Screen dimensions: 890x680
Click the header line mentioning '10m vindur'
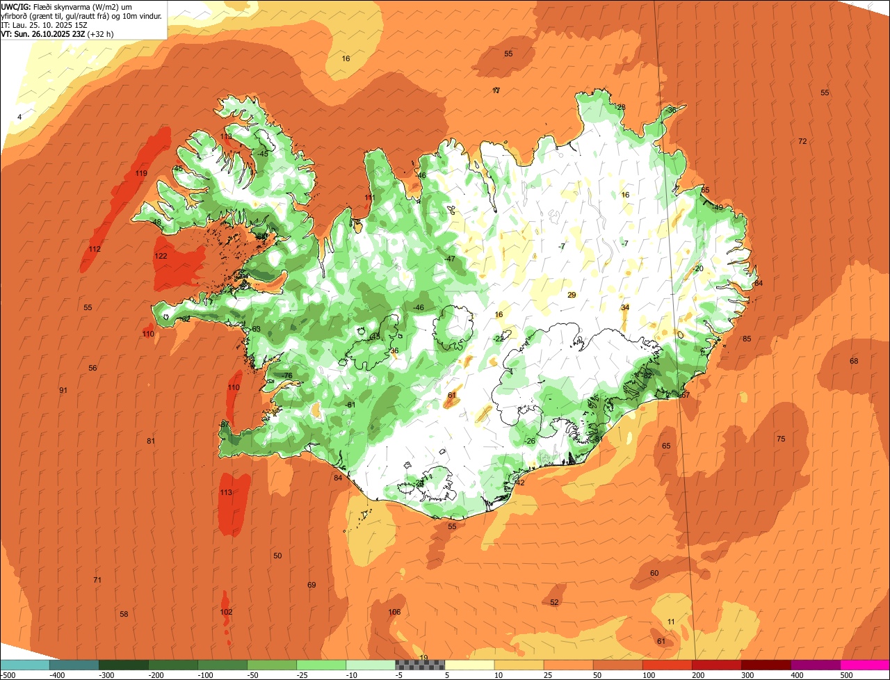(x=82, y=15)
